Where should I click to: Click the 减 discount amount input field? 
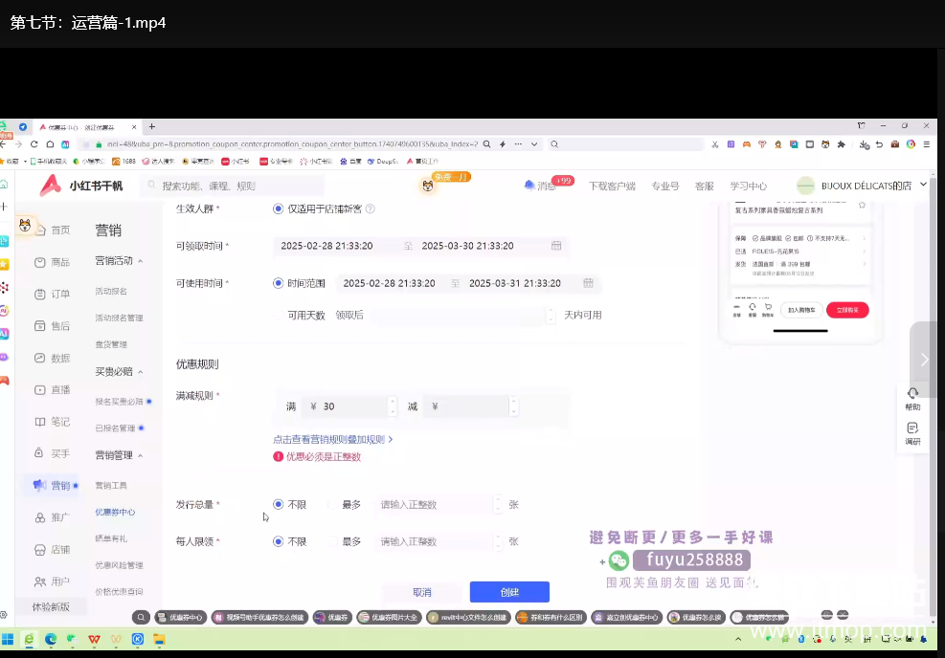click(469, 406)
